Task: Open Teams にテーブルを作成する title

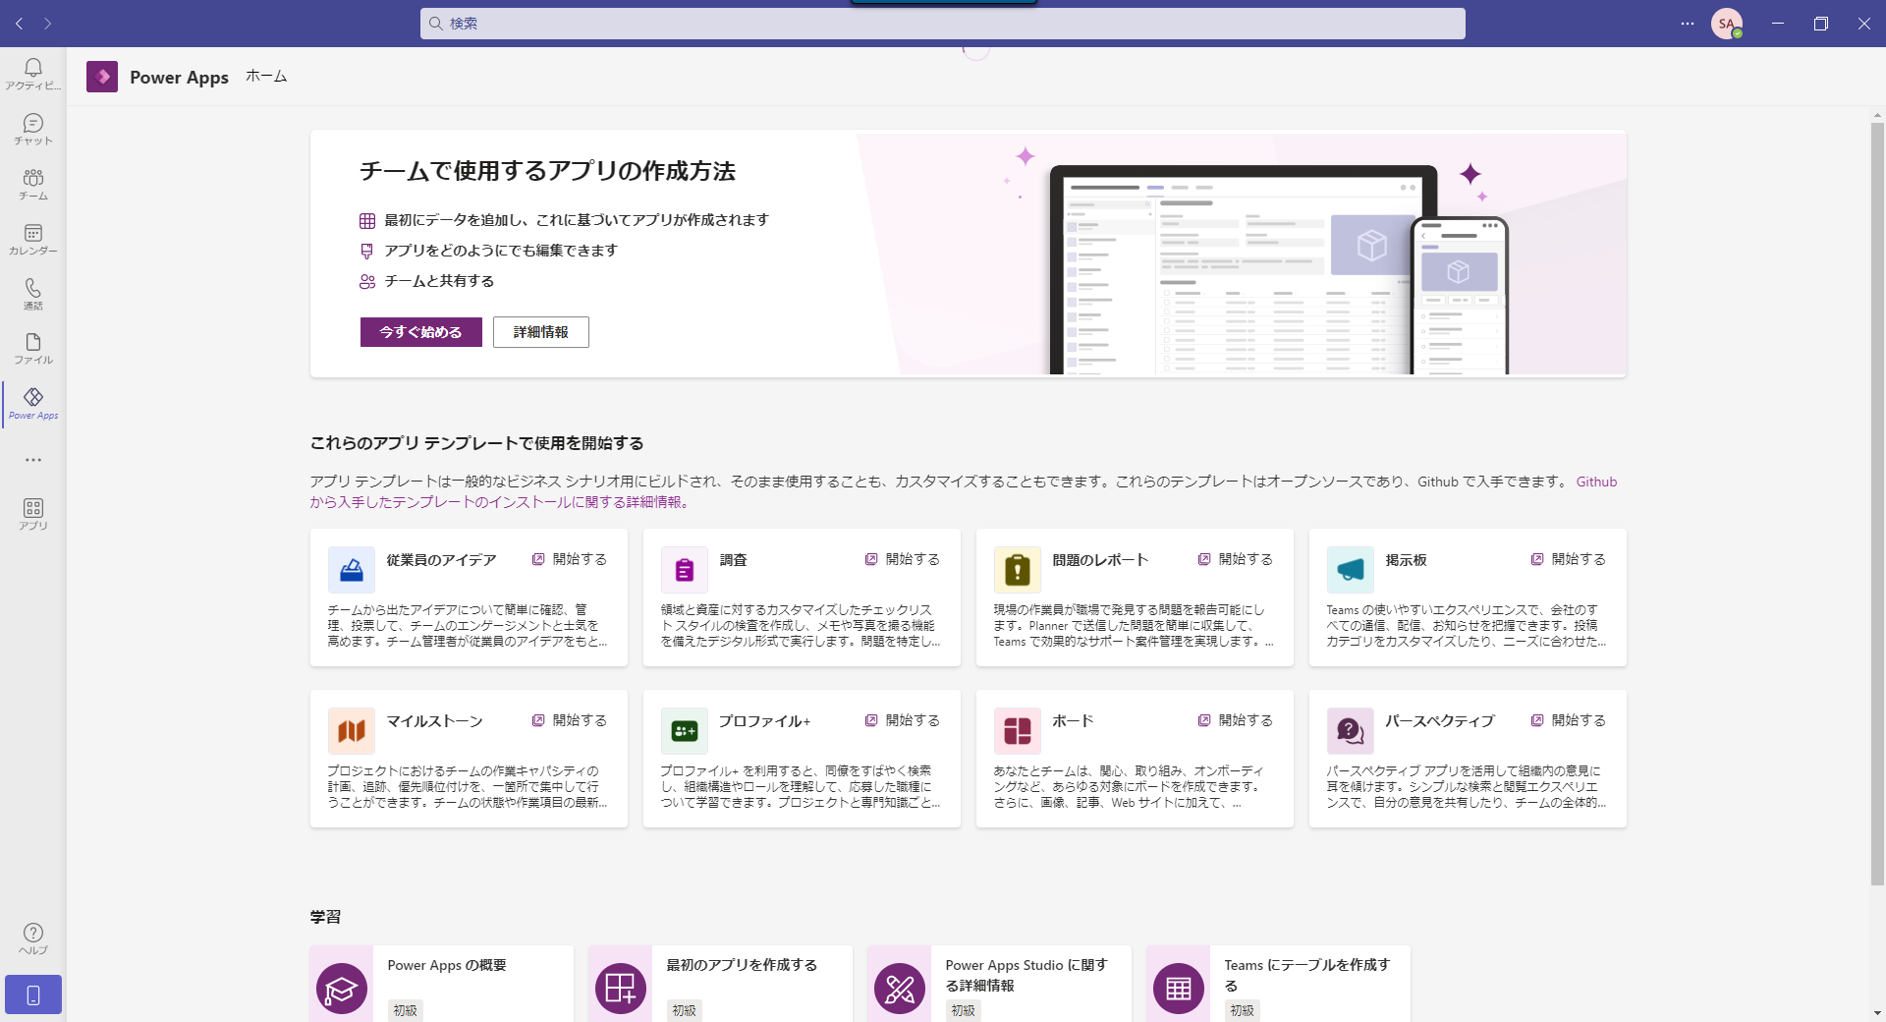Action: pos(1307,975)
